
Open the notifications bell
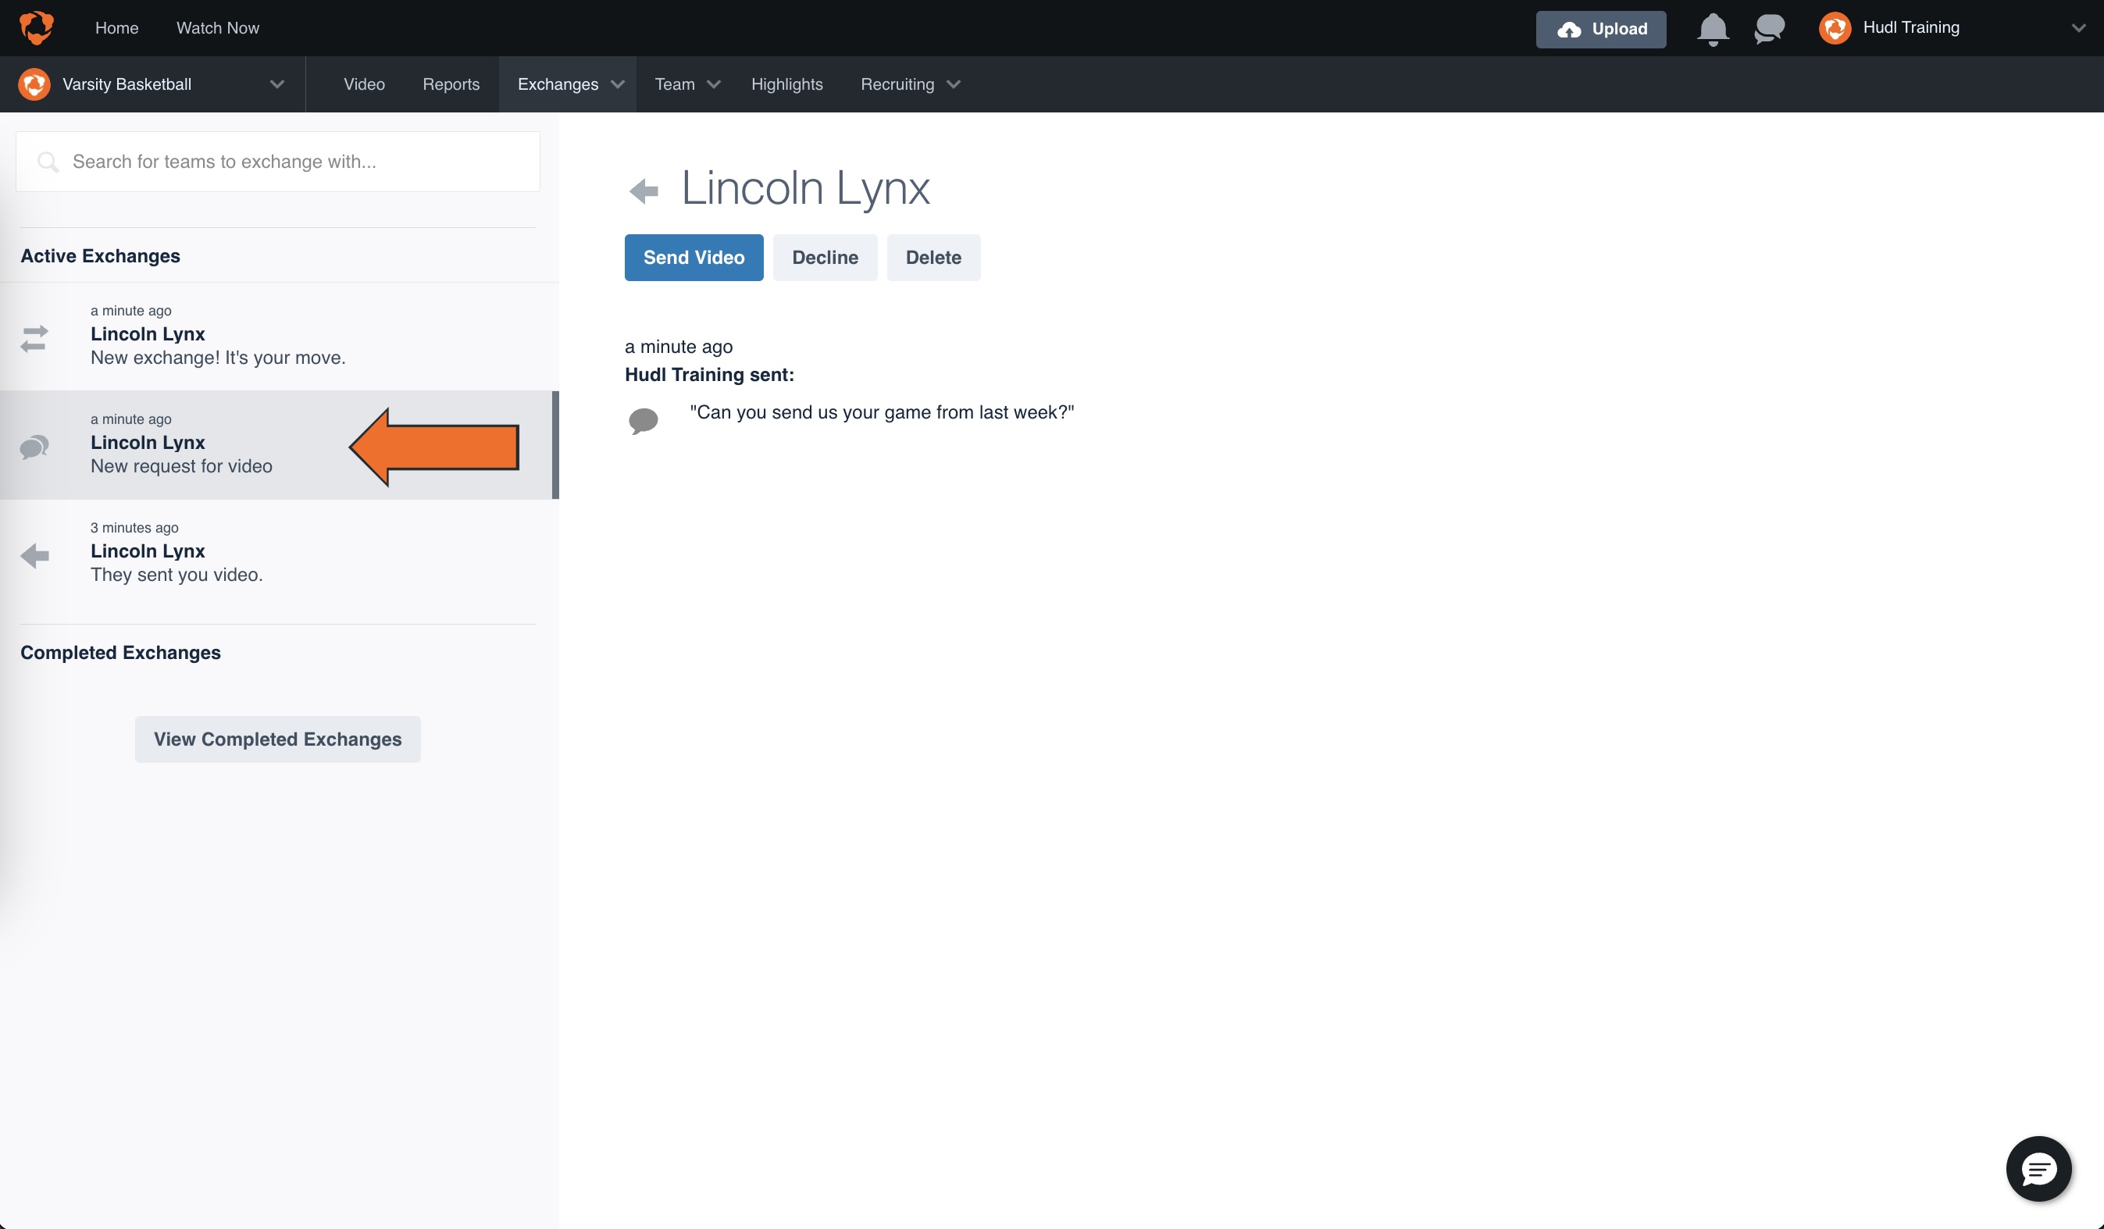[x=1713, y=29]
